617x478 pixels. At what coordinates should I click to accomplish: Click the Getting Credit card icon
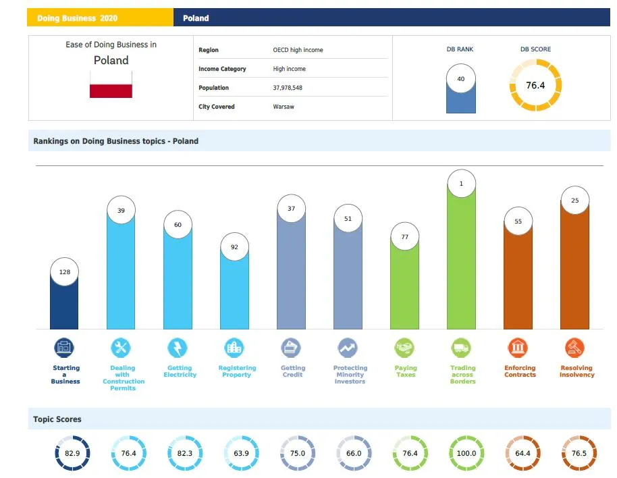291,348
